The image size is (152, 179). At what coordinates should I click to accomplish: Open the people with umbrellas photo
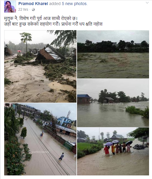[113, 151]
